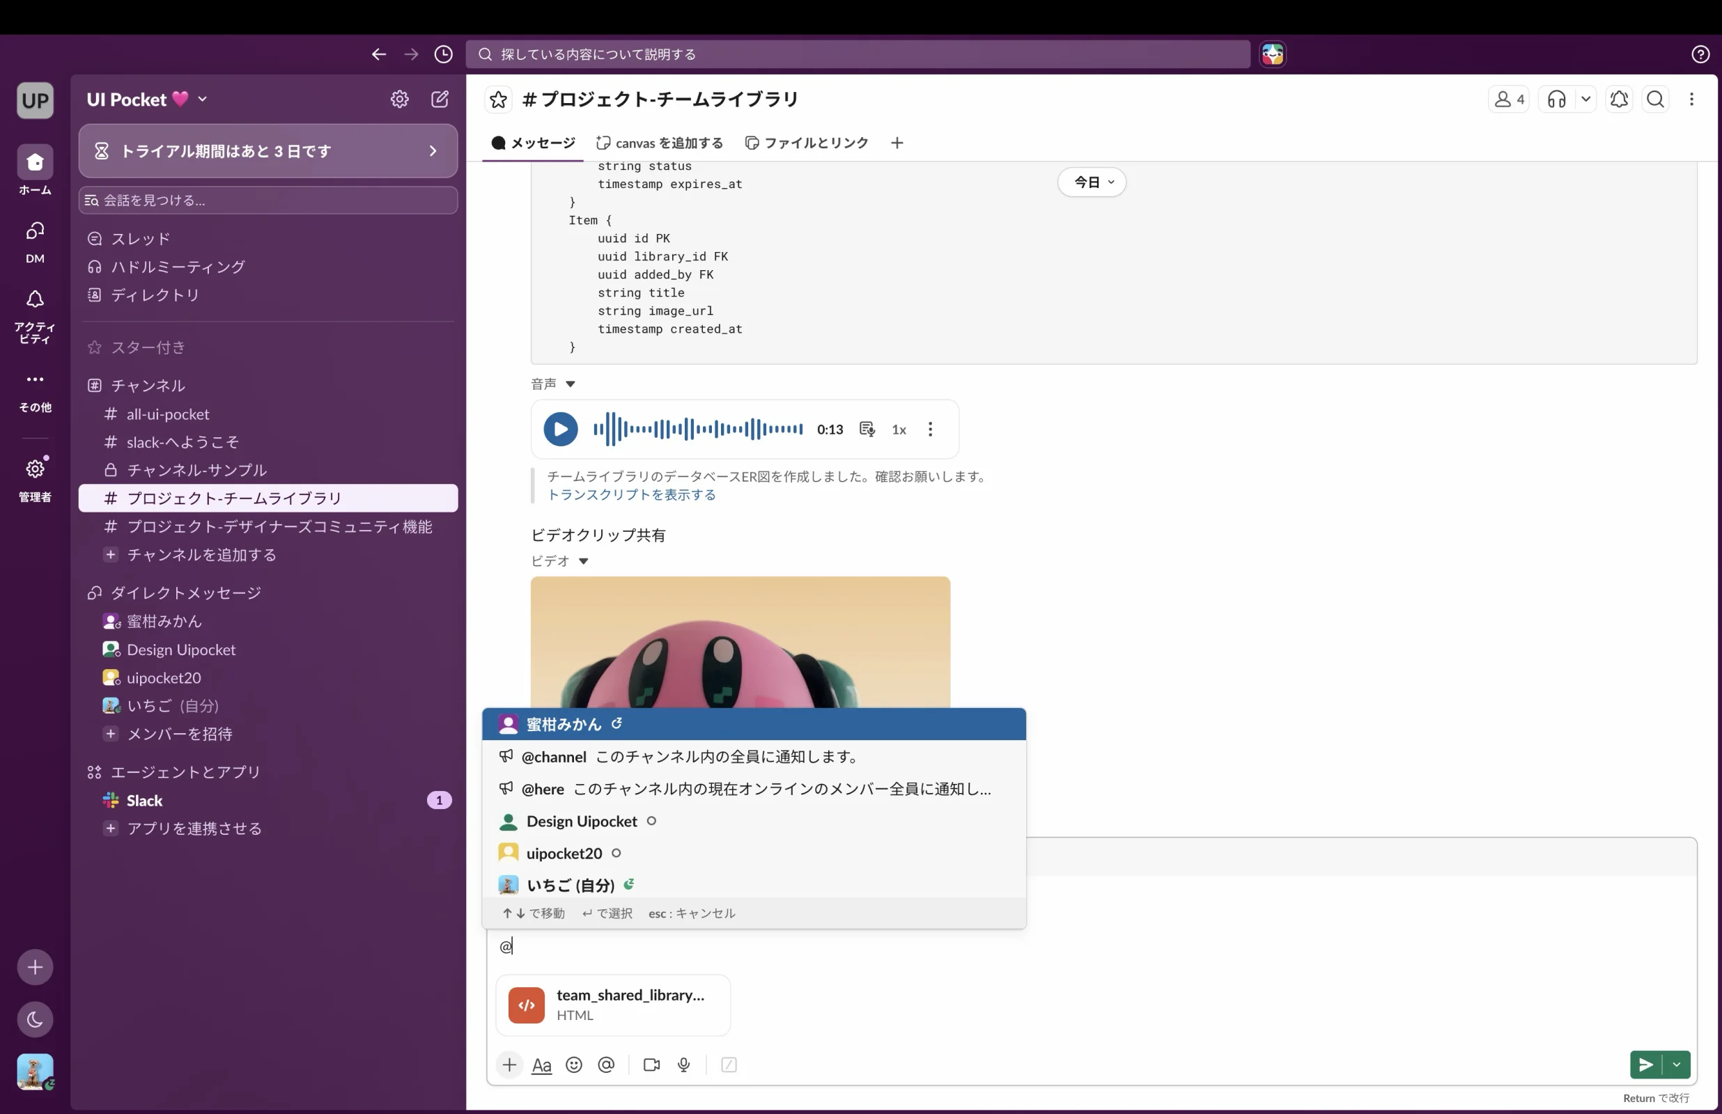
Task: Send the message now
Action: click(1645, 1065)
